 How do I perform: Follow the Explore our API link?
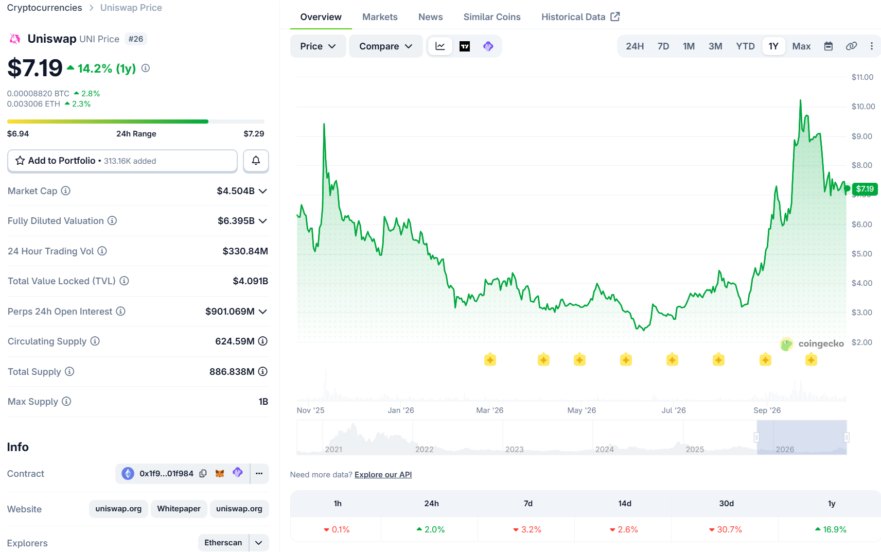[383, 475]
